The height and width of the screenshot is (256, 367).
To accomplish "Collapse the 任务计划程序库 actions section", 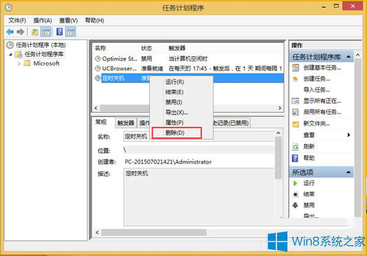I will pyautogui.click(x=349, y=57).
